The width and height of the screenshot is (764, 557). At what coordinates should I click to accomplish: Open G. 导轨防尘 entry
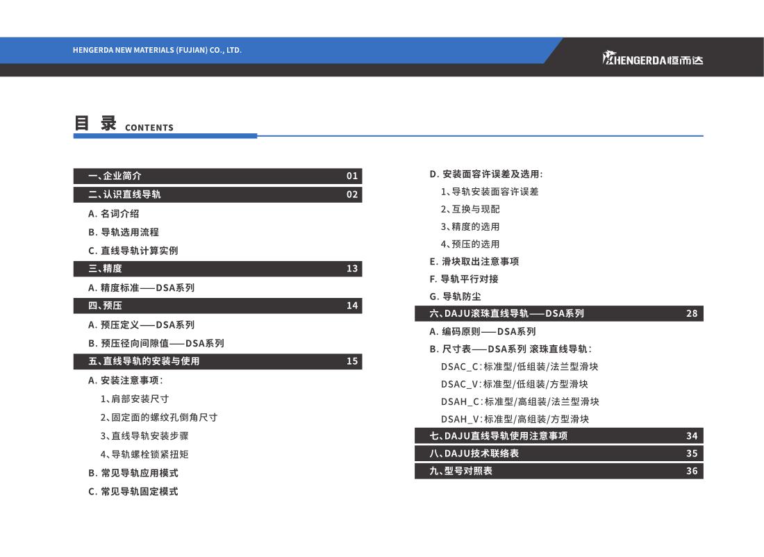pos(456,297)
